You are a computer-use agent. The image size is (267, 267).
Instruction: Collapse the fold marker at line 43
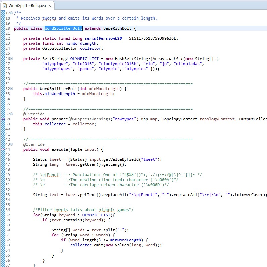[12, 144]
